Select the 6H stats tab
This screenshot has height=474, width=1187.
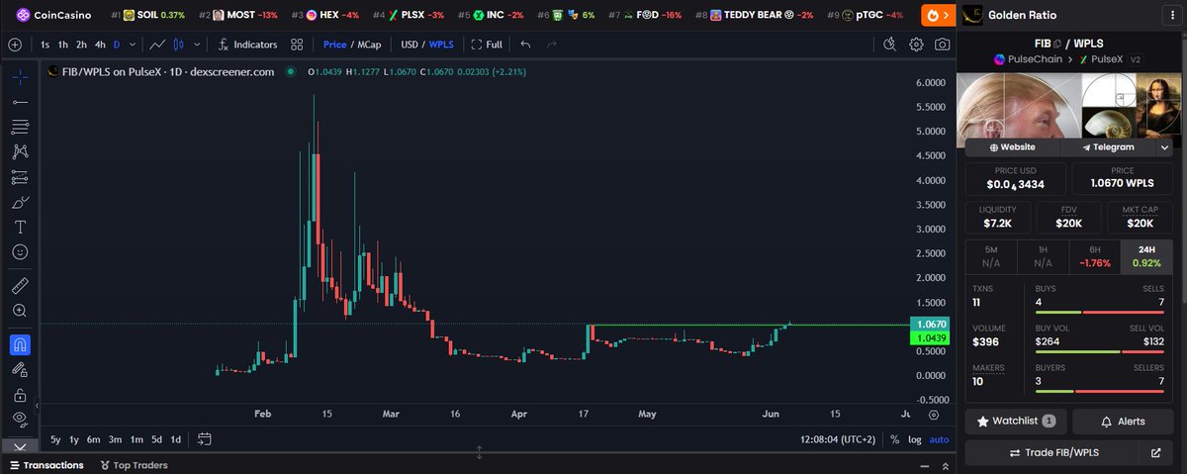pos(1095,256)
